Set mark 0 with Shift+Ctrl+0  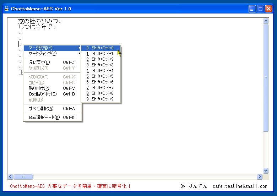(101, 48)
